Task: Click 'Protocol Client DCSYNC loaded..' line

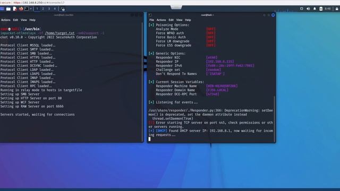Action: tap(29, 66)
